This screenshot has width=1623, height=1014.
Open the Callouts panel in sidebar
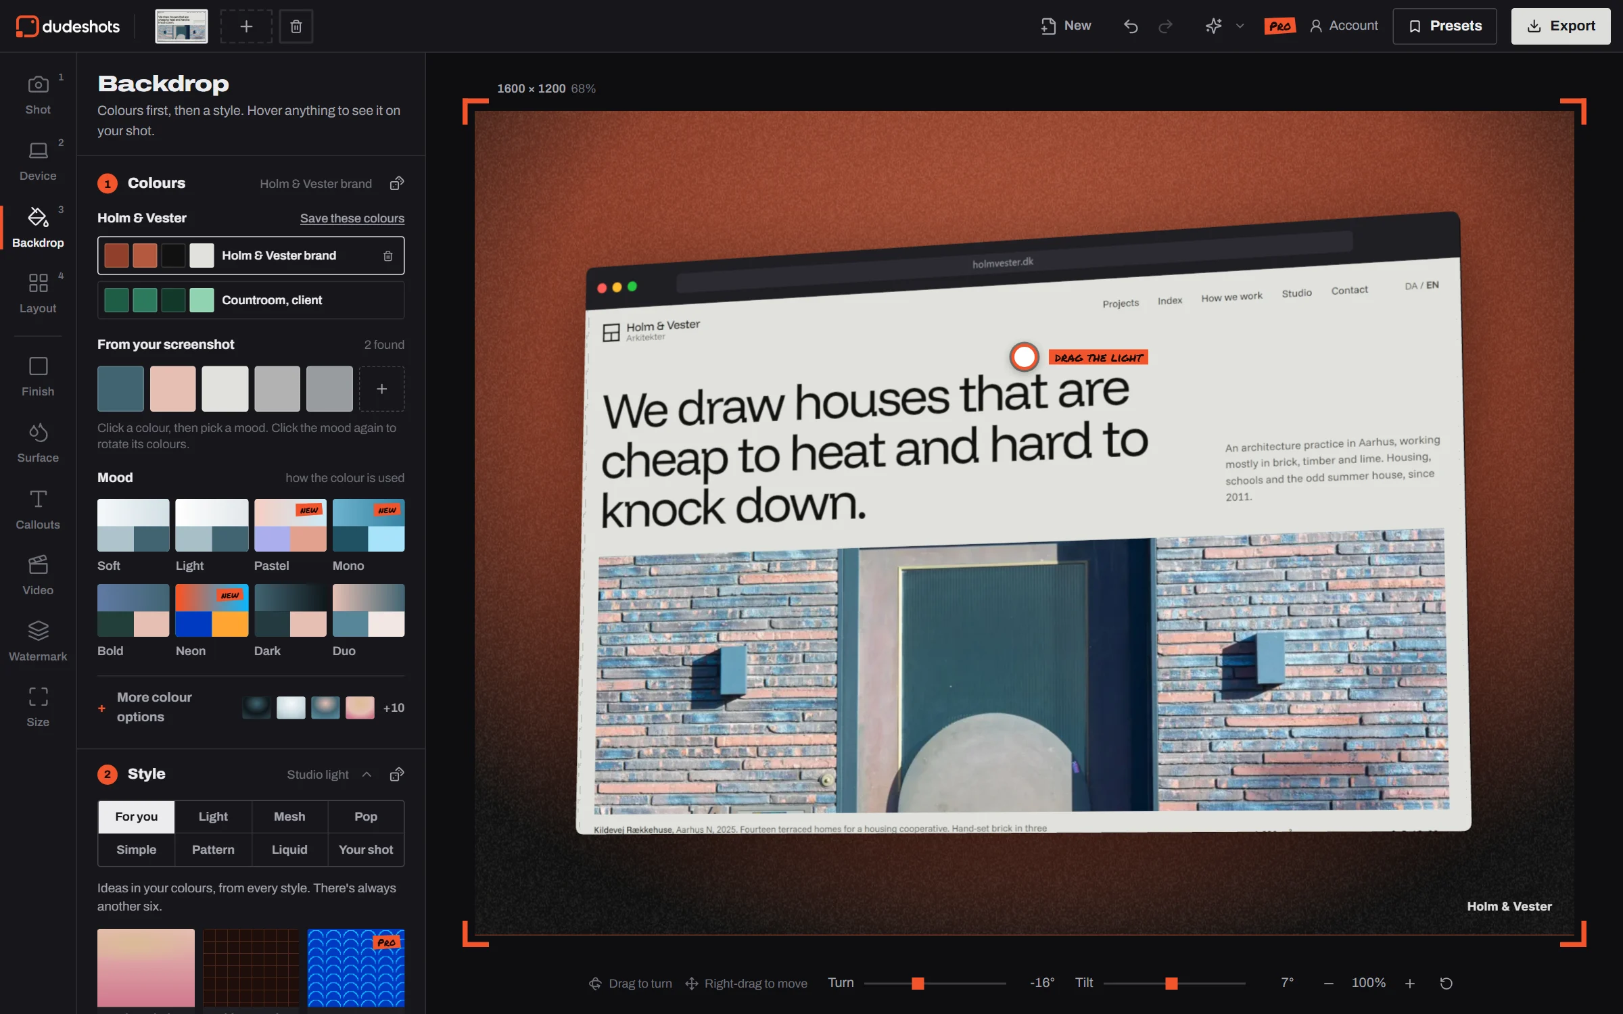(38, 509)
